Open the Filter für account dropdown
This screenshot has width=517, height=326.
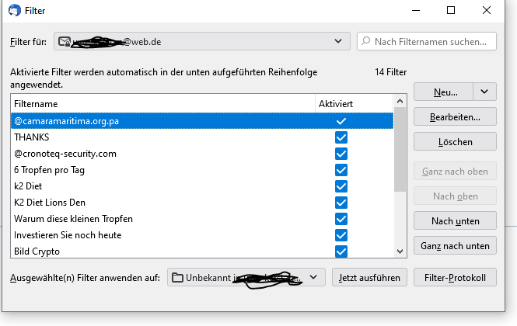337,41
